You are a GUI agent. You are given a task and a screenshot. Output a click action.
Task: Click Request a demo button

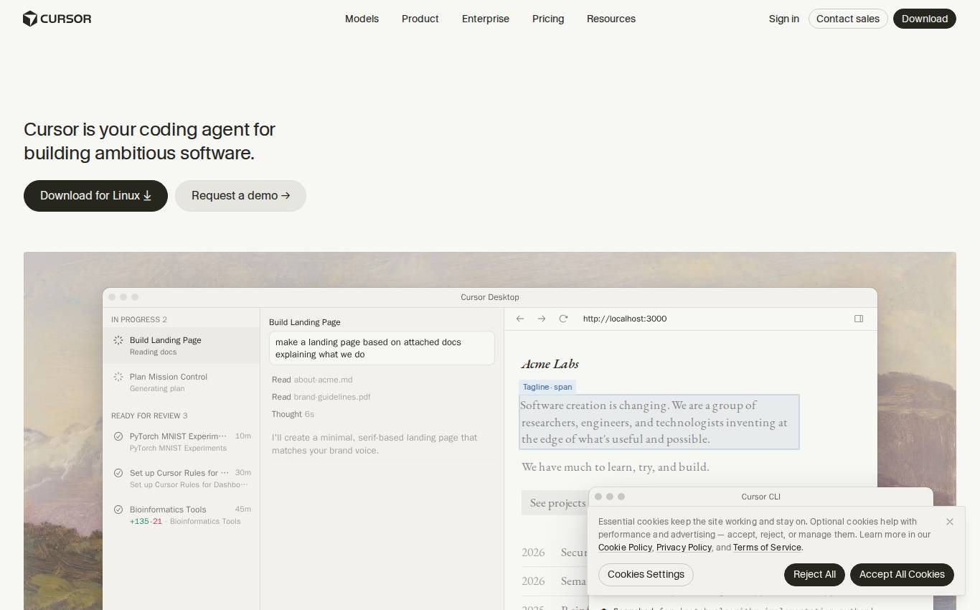click(240, 196)
